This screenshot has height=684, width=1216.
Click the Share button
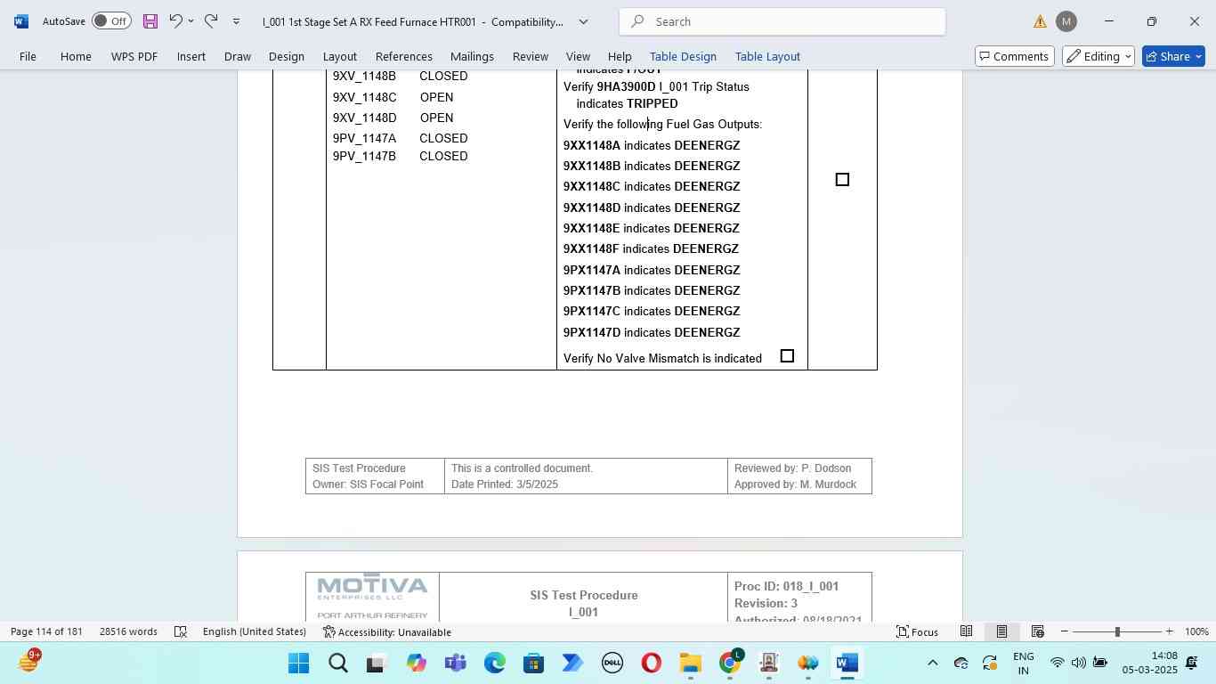click(x=1172, y=56)
